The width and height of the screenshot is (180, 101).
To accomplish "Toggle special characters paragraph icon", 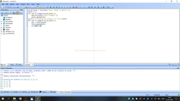I will pos(104,7).
